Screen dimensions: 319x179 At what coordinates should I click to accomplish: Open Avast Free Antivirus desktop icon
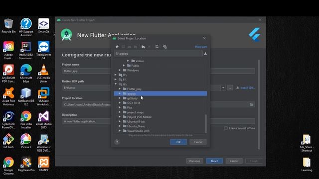pos(8,96)
